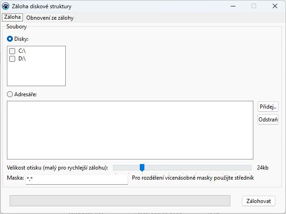Switch to the Záloha tab
286x214 pixels.
coord(12,17)
